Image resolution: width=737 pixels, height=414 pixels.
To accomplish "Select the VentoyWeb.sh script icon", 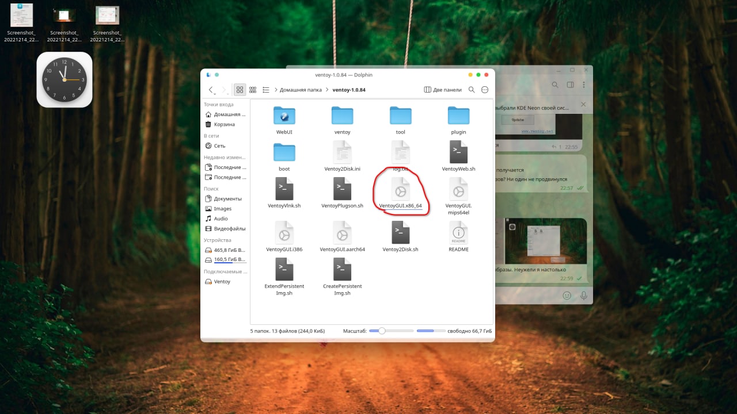I will click(458, 152).
